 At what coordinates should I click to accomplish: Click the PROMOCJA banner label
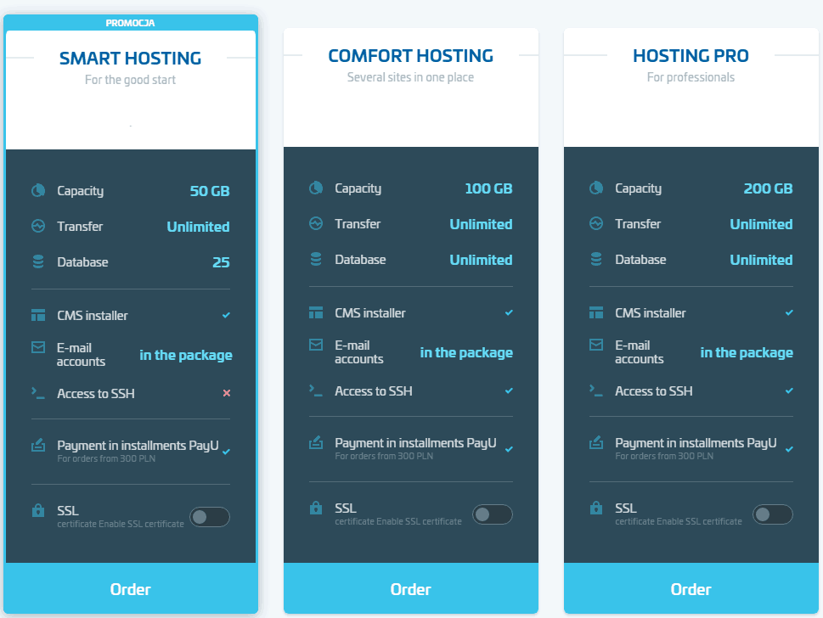tap(130, 23)
